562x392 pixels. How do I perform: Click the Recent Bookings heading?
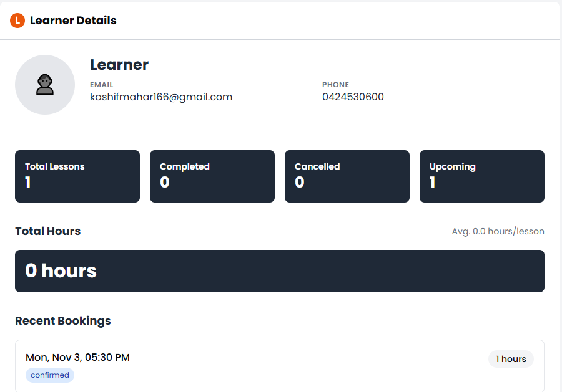pyautogui.click(x=63, y=321)
